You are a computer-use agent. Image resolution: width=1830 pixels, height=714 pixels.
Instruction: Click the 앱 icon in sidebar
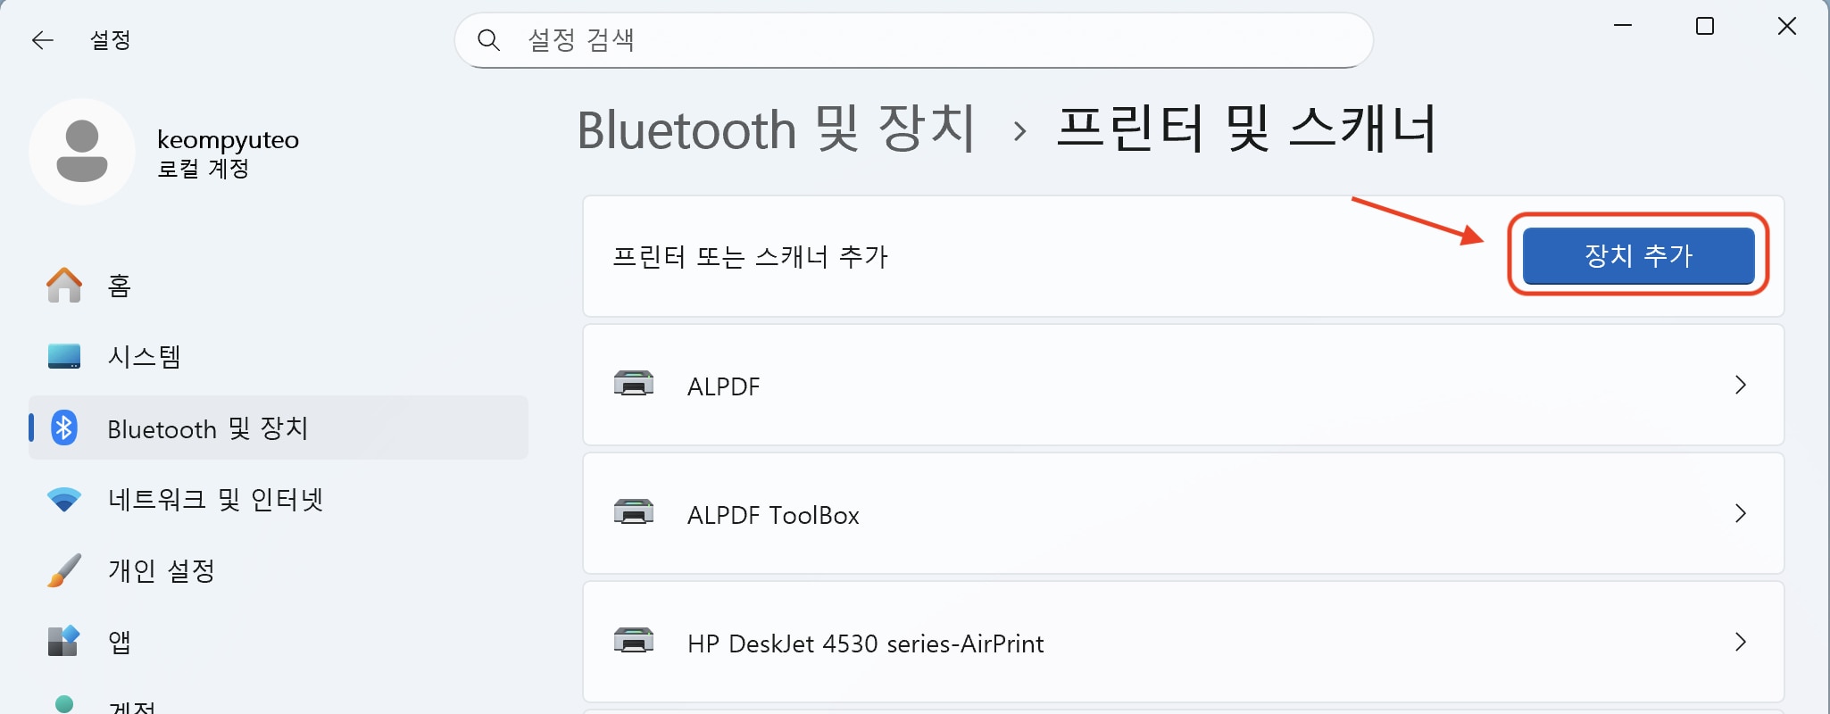(x=64, y=641)
